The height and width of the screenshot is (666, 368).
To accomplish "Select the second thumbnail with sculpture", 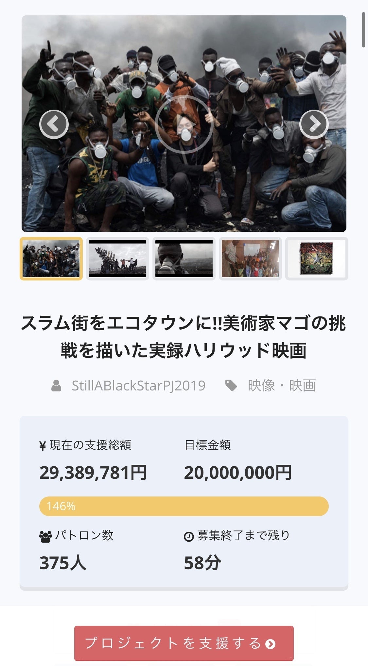I will click(117, 259).
